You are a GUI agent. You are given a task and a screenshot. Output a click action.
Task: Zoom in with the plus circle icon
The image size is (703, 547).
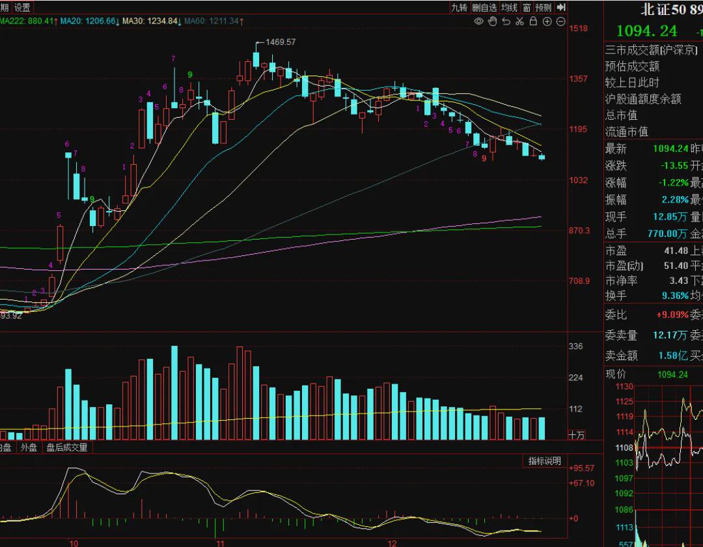tap(547, 21)
